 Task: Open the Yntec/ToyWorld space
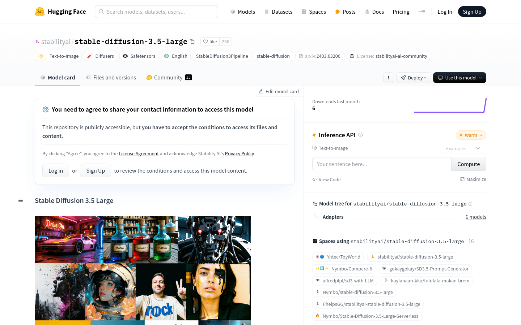click(x=338, y=257)
